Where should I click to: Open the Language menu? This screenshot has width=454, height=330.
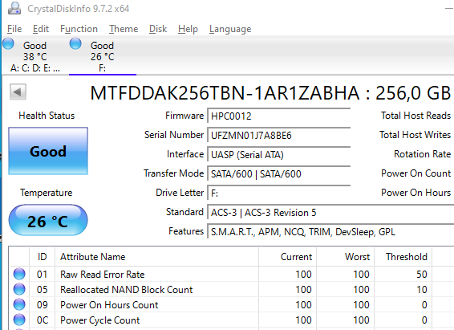tap(230, 29)
